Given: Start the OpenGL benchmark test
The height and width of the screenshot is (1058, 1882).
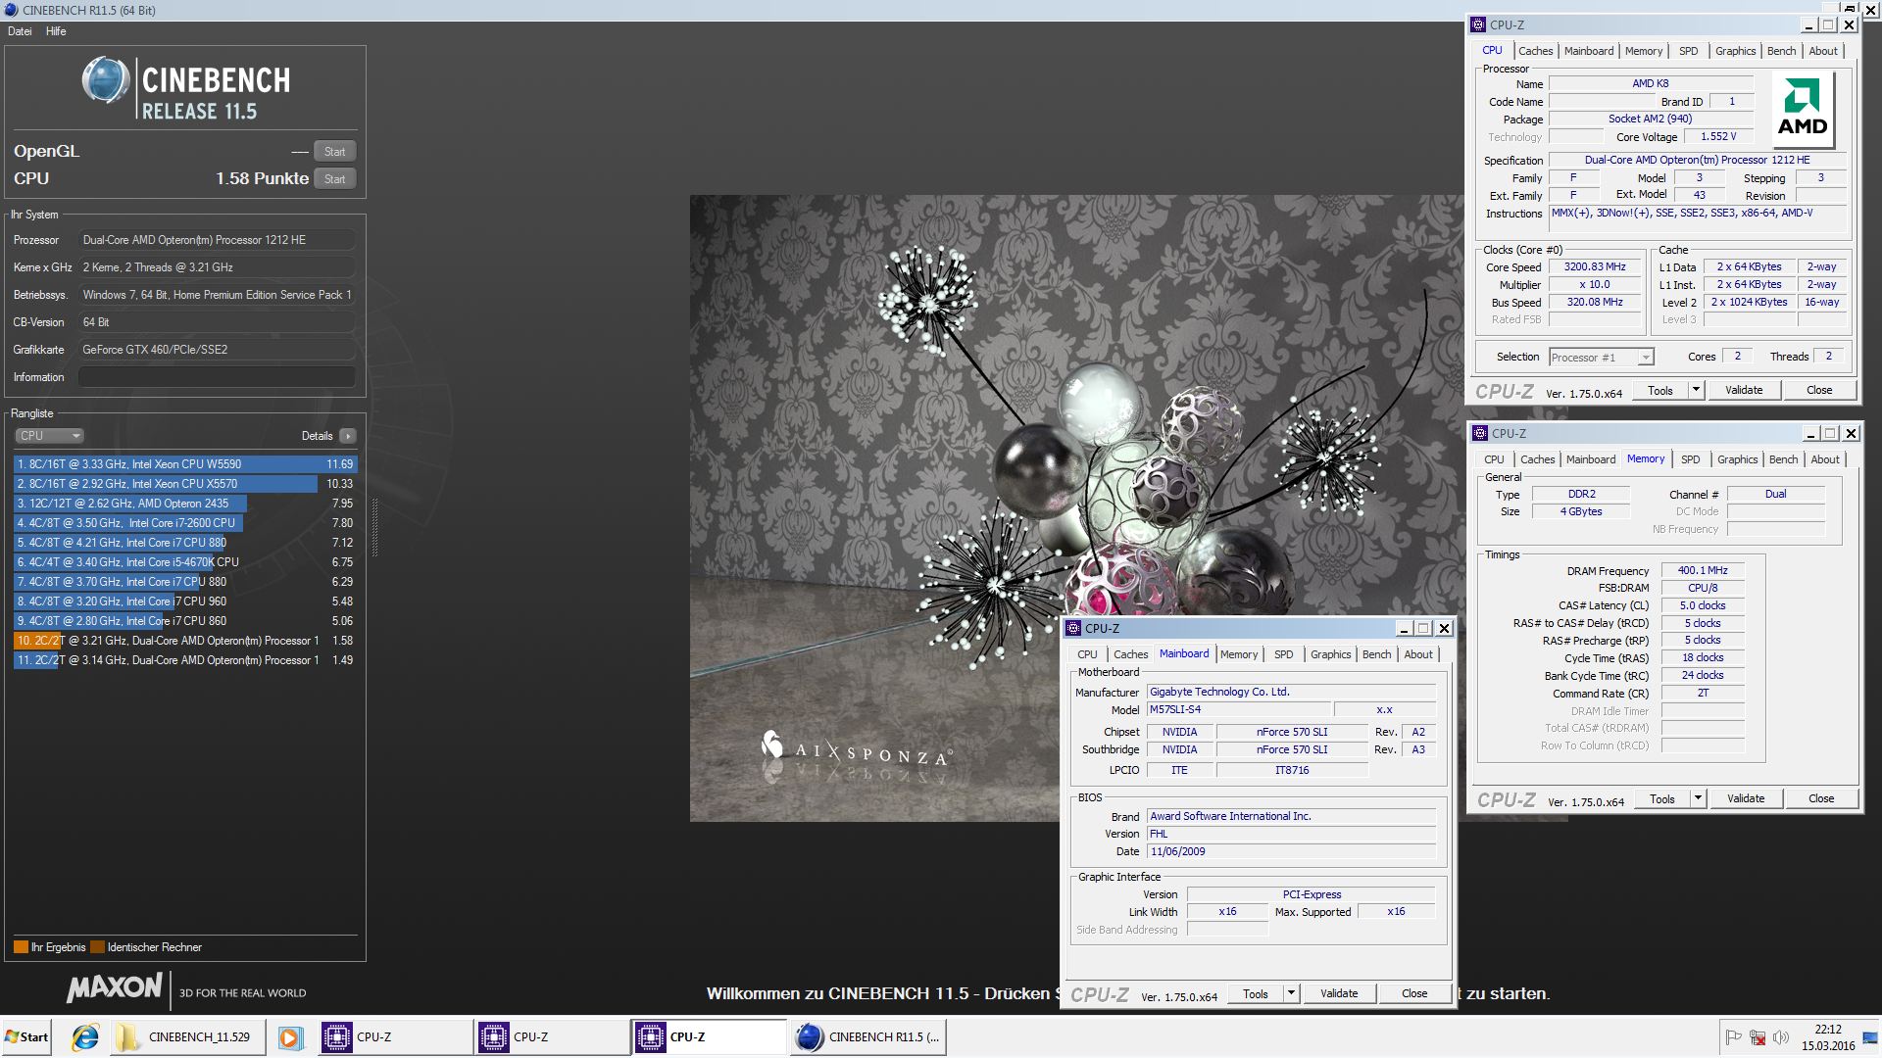Looking at the screenshot, I should pyautogui.click(x=334, y=152).
